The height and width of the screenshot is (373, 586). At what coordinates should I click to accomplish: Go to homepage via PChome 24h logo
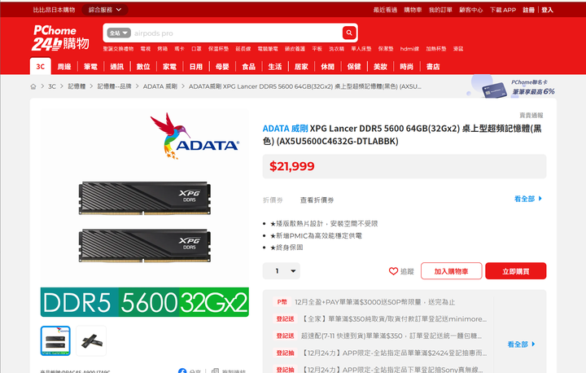(61, 37)
